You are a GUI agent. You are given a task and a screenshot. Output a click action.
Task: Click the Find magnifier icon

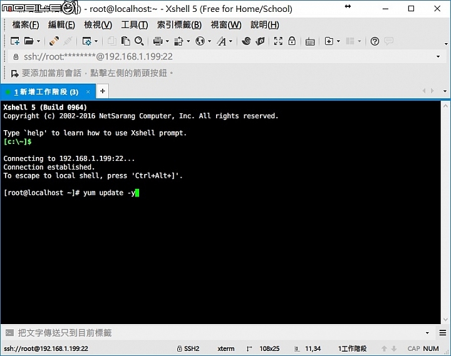pyautogui.click(x=139, y=41)
